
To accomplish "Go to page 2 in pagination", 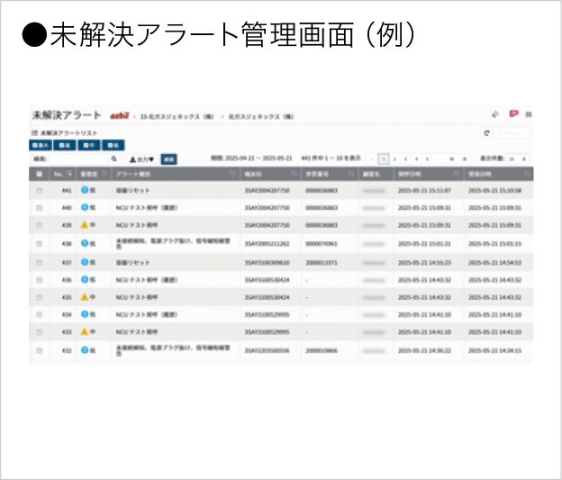I will 394,158.
